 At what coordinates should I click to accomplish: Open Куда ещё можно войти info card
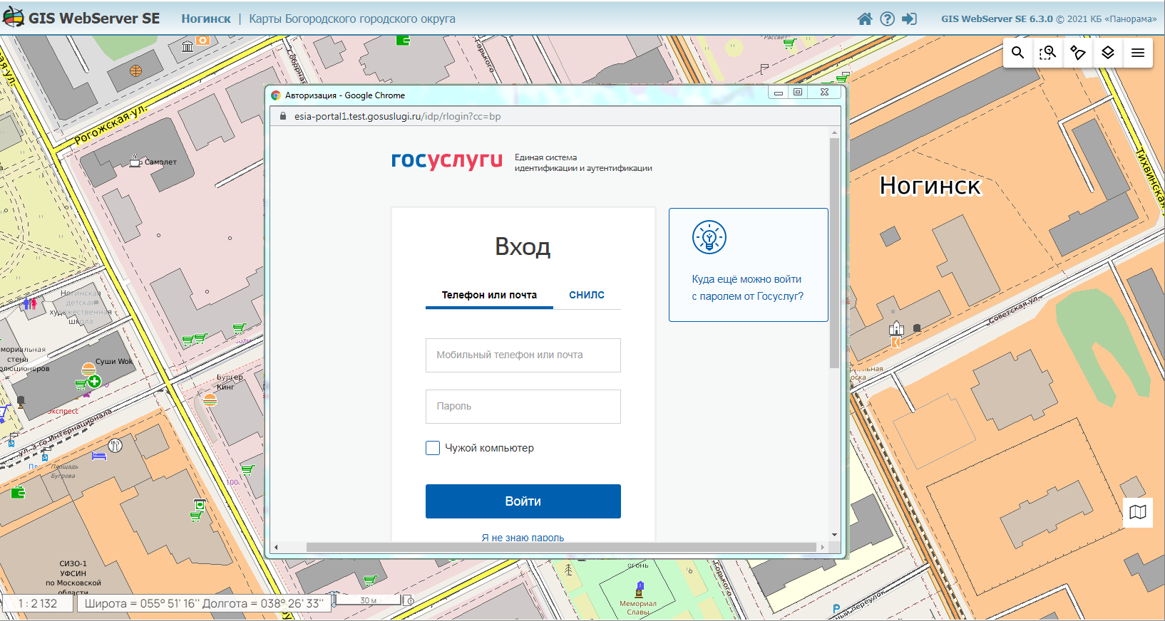pos(749,265)
